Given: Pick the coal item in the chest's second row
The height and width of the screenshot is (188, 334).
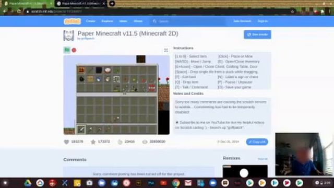Looking at the screenshot, I should pos(81,79).
